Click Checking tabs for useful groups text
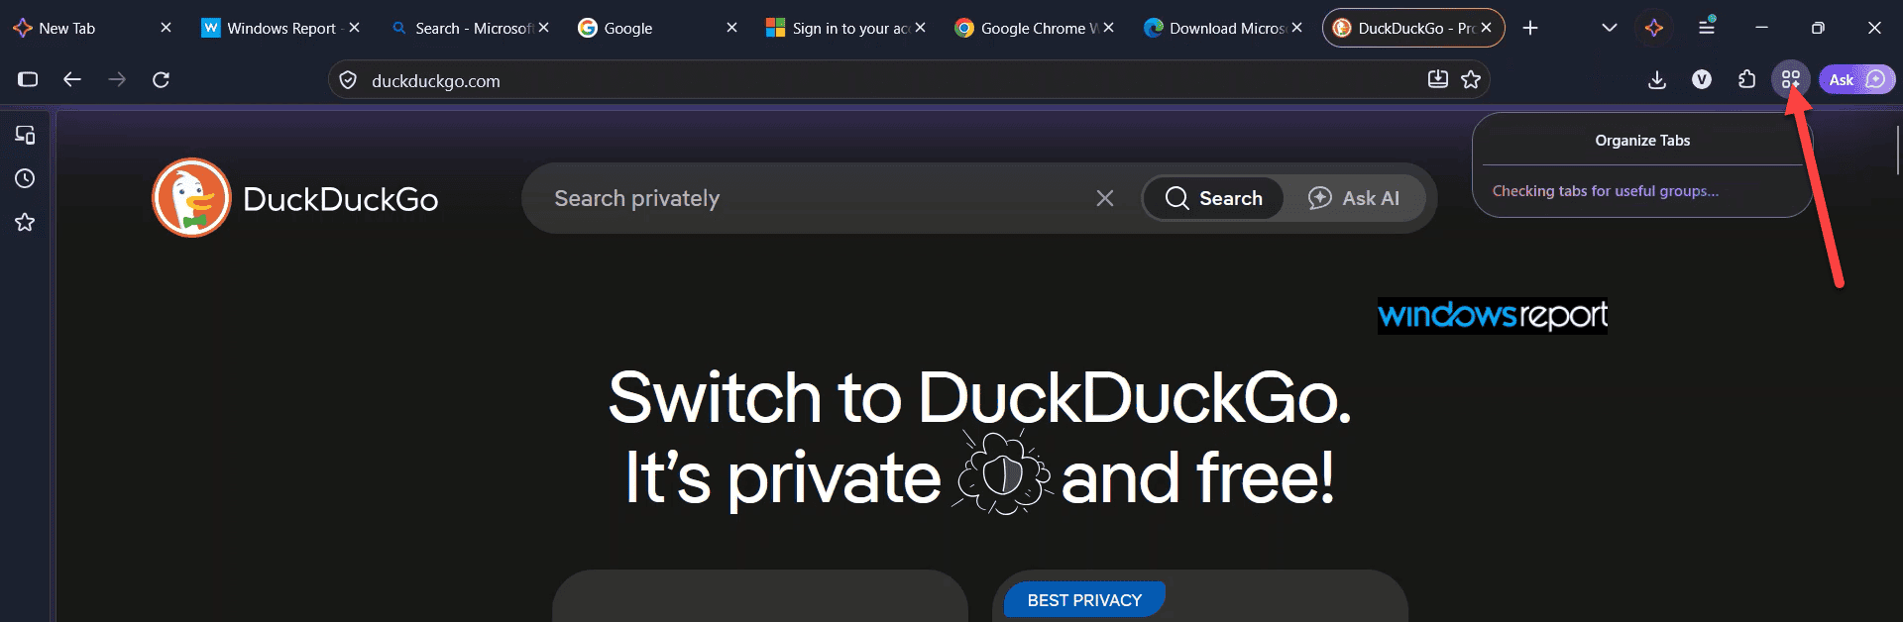 pos(1606,191)
